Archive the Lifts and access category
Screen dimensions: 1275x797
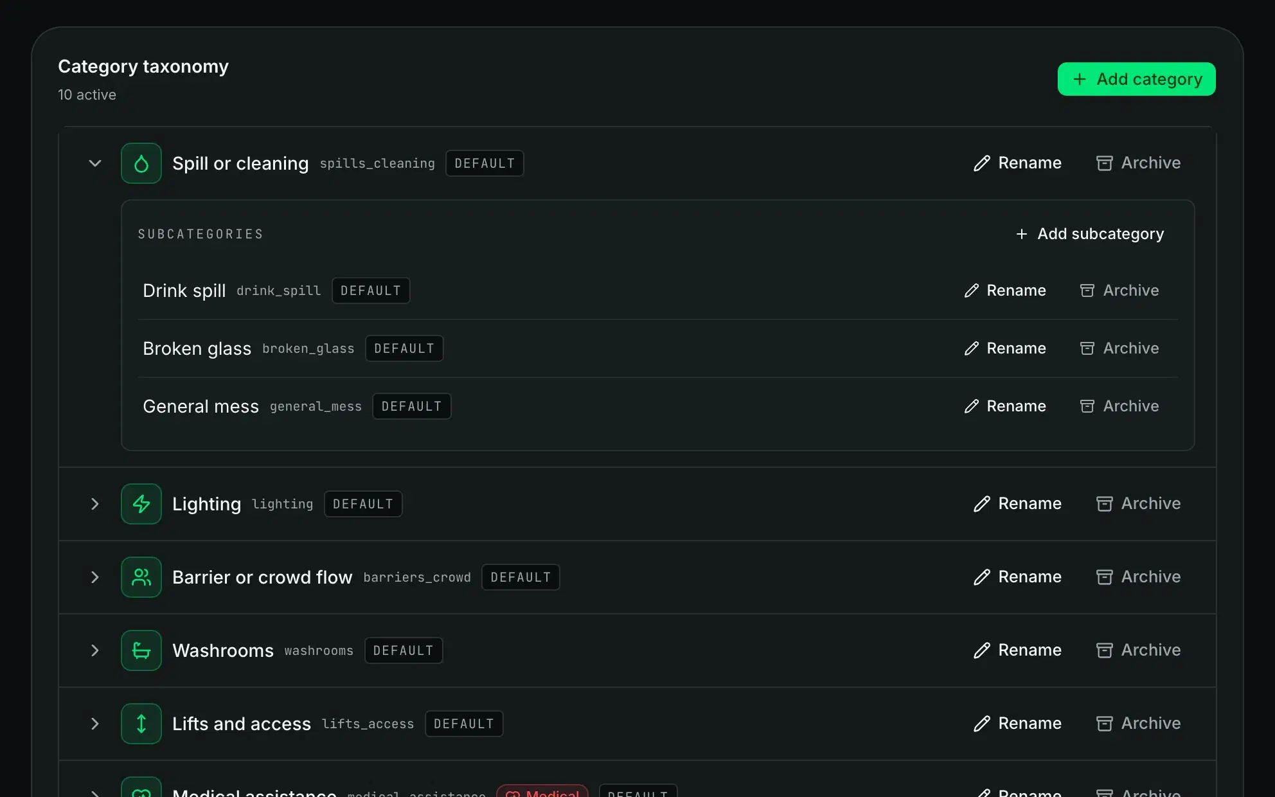pos(1138,724)
